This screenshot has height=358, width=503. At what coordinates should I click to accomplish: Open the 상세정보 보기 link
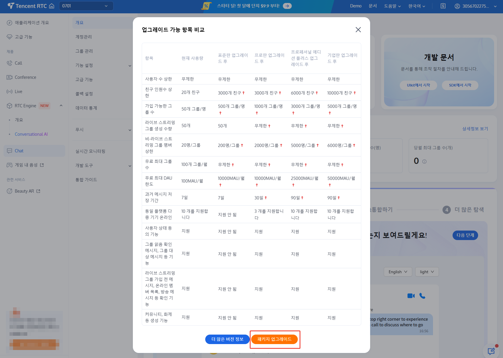point(475,129)
